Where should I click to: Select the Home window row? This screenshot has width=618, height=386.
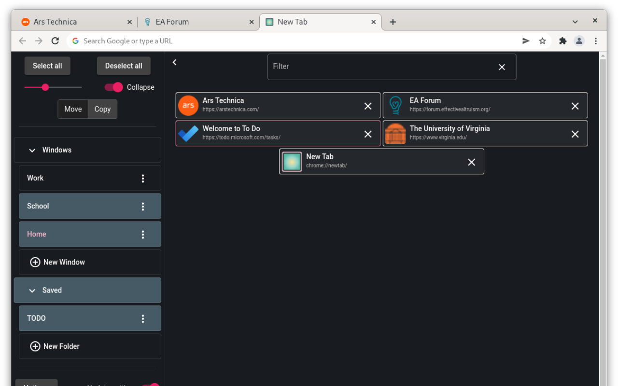90,234
